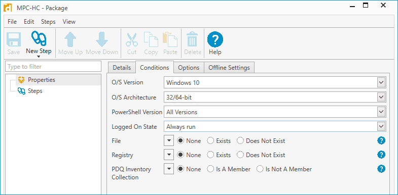The image size is (398, 195).
Task: Expand the File condition dropdown arrow
Action: [x=169, y=141]
